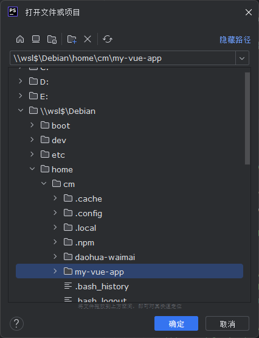Go to the Home directory icon
Viewport: 259px width, 338px height.
point(20,39)
